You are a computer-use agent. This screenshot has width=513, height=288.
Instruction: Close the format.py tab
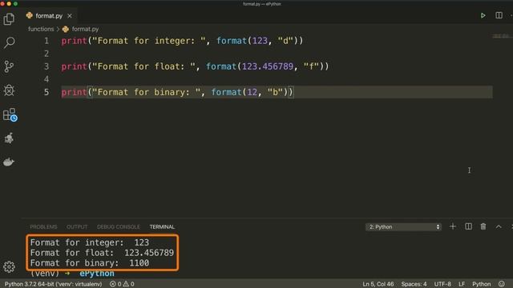pyautogui.click(x=70, y=16)
